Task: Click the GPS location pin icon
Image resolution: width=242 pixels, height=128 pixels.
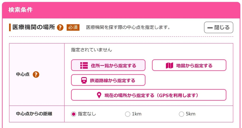Action: click(x=99, y=95)
